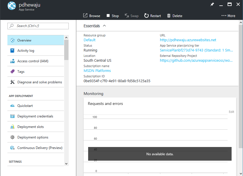Viewport: 243px width, 176px height.
Task: Click Edit on Requests and errors chart
Action: point(231,112)
